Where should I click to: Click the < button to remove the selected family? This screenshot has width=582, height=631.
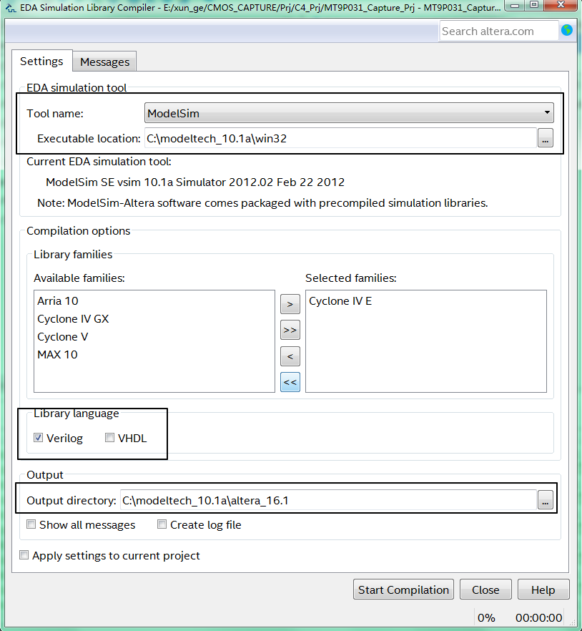pyautogui.click(x=290, y=356)
